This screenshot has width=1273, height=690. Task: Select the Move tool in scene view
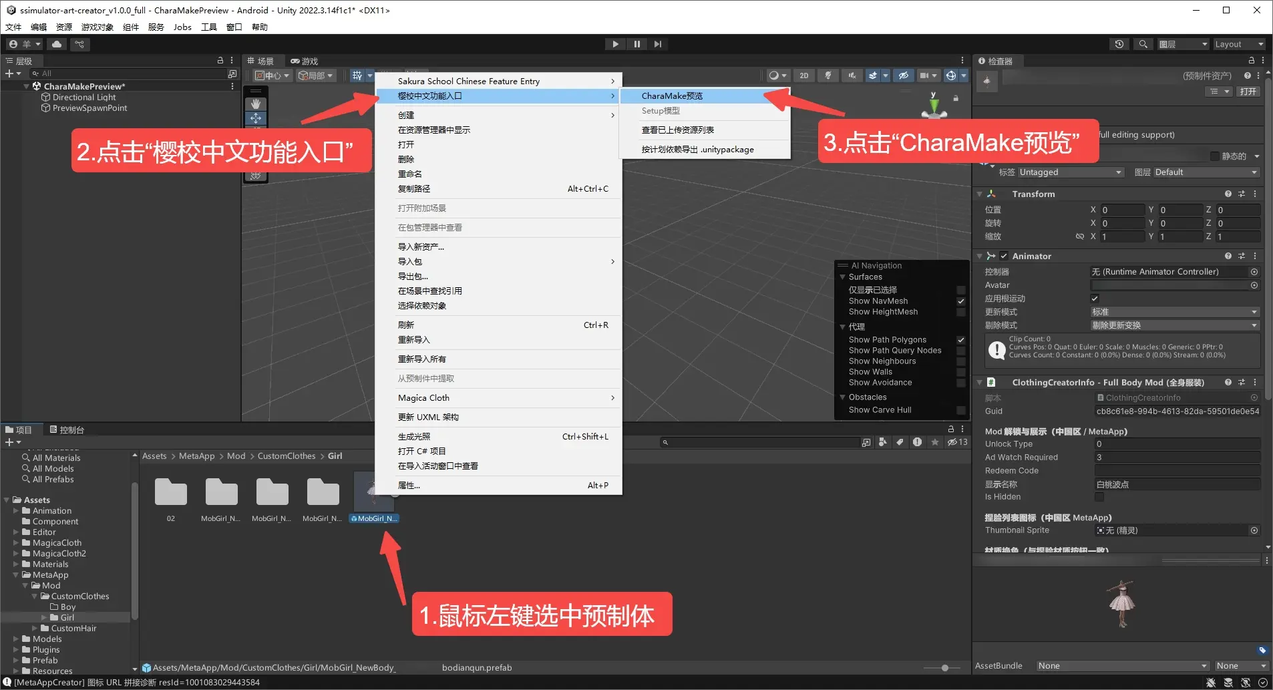[256, 118]
